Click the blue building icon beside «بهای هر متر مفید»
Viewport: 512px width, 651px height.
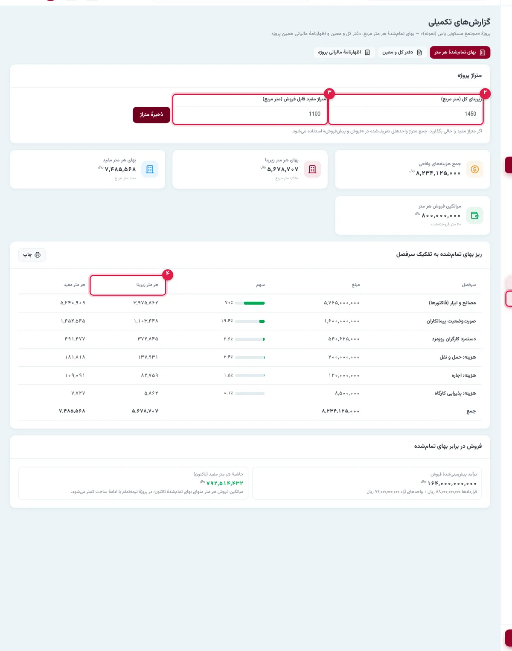point(150,169)
